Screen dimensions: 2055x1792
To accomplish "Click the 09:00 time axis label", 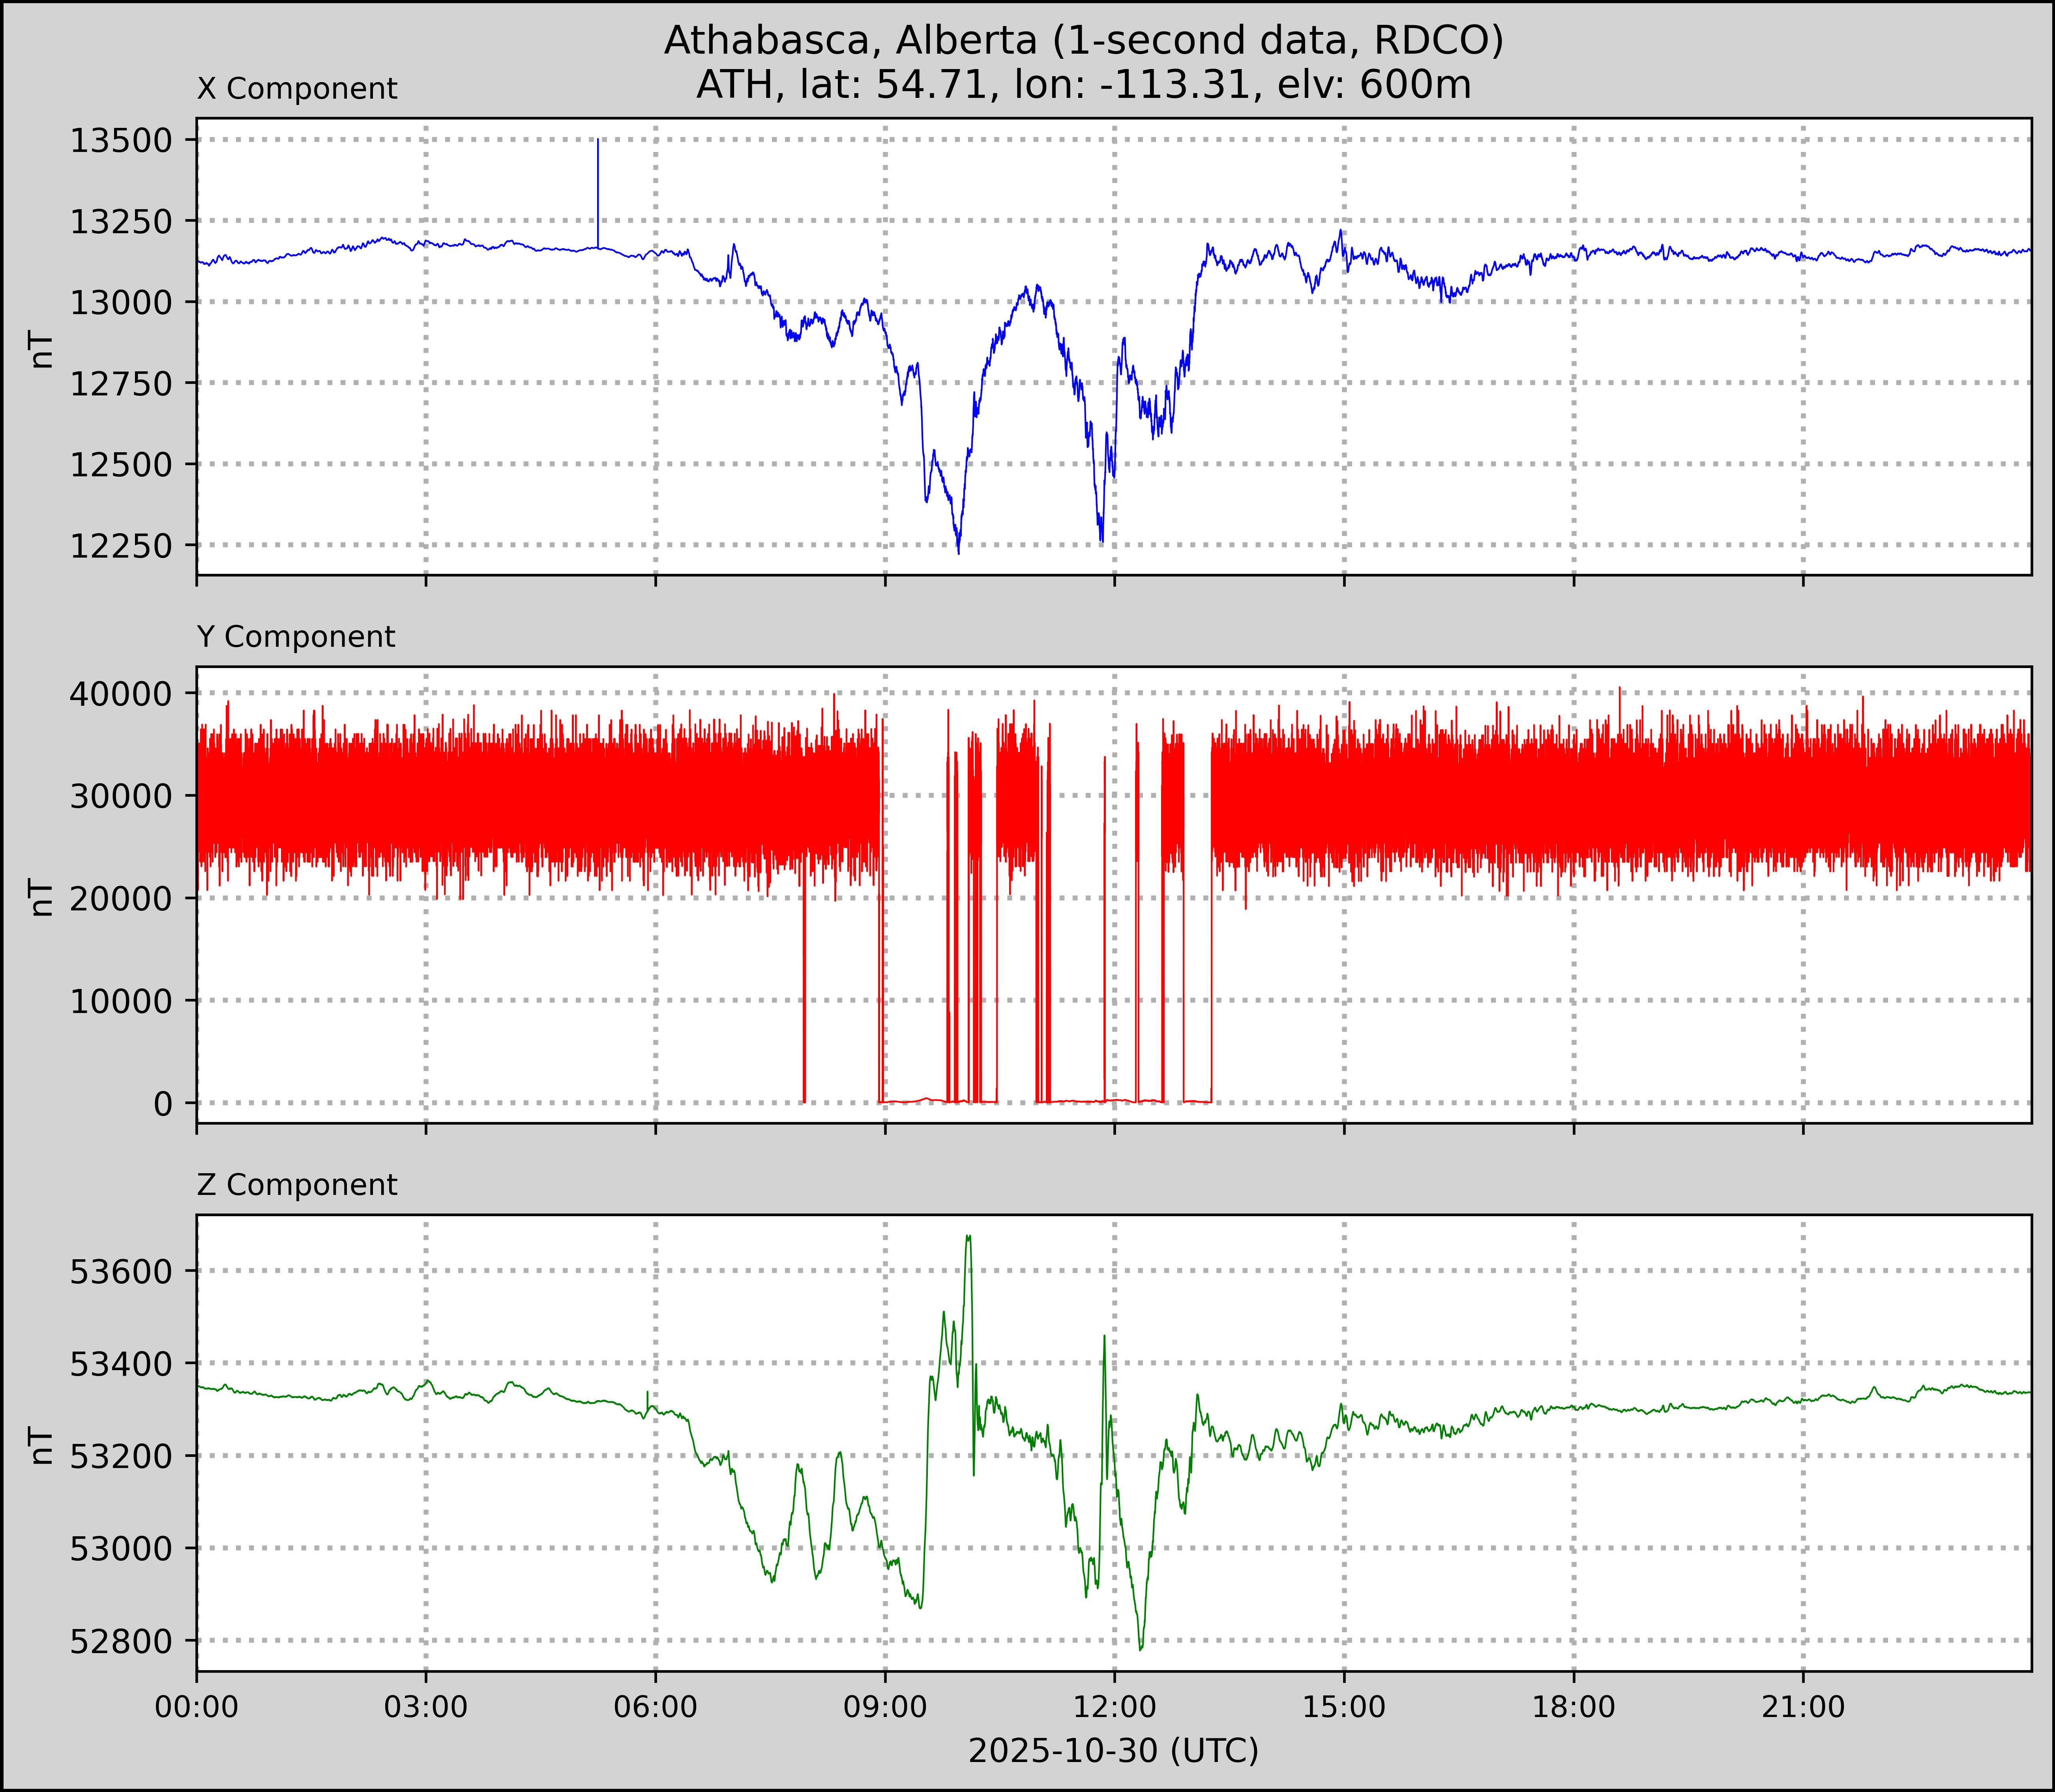I will coord(885,1707).
